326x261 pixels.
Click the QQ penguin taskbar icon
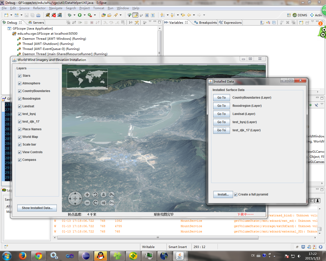pos(101,256)
